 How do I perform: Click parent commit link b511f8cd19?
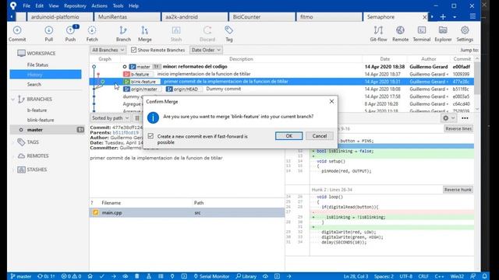tap(126, 133)
